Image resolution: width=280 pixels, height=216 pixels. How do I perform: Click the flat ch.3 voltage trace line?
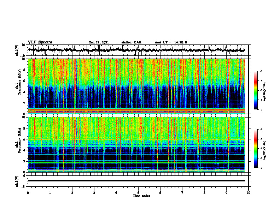point(136,181)
